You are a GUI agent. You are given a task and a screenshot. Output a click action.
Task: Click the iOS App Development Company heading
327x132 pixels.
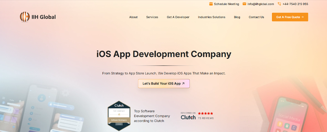pos(164,54)
